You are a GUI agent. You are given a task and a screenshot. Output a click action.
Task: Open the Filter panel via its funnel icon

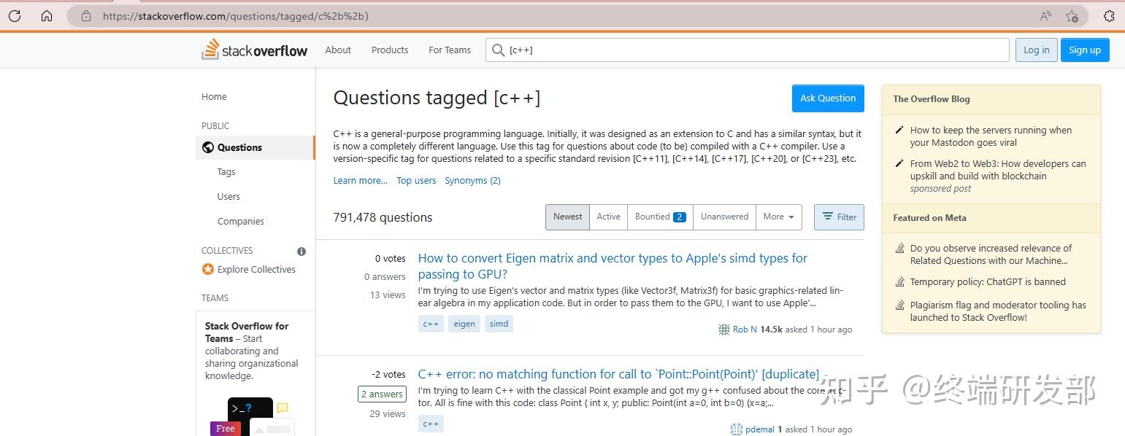[829, 217]
